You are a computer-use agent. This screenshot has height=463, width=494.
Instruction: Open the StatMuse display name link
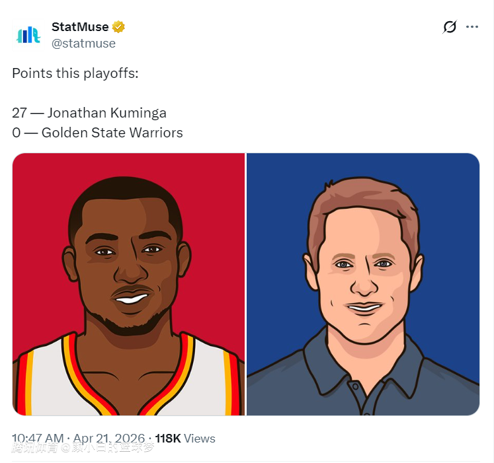[81, 27]
